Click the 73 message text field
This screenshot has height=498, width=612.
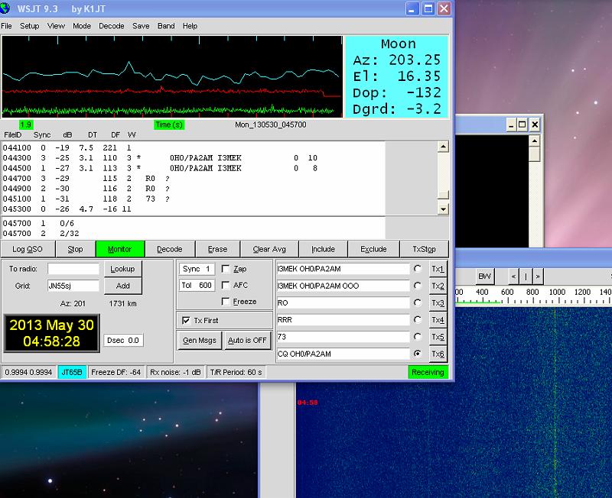pyautogui.click(x=343, y=337)
